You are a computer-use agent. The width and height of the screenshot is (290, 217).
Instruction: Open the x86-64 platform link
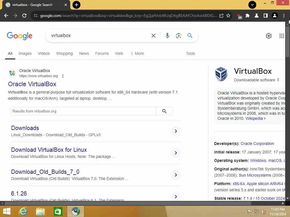point(238,184)
